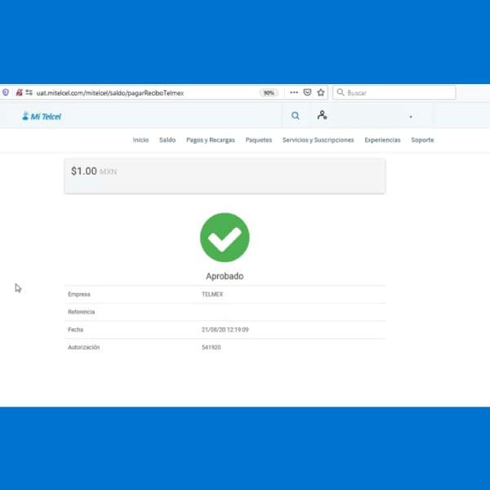Click in the Buscar search field
The image size is (490, 490).
[394, 92]
